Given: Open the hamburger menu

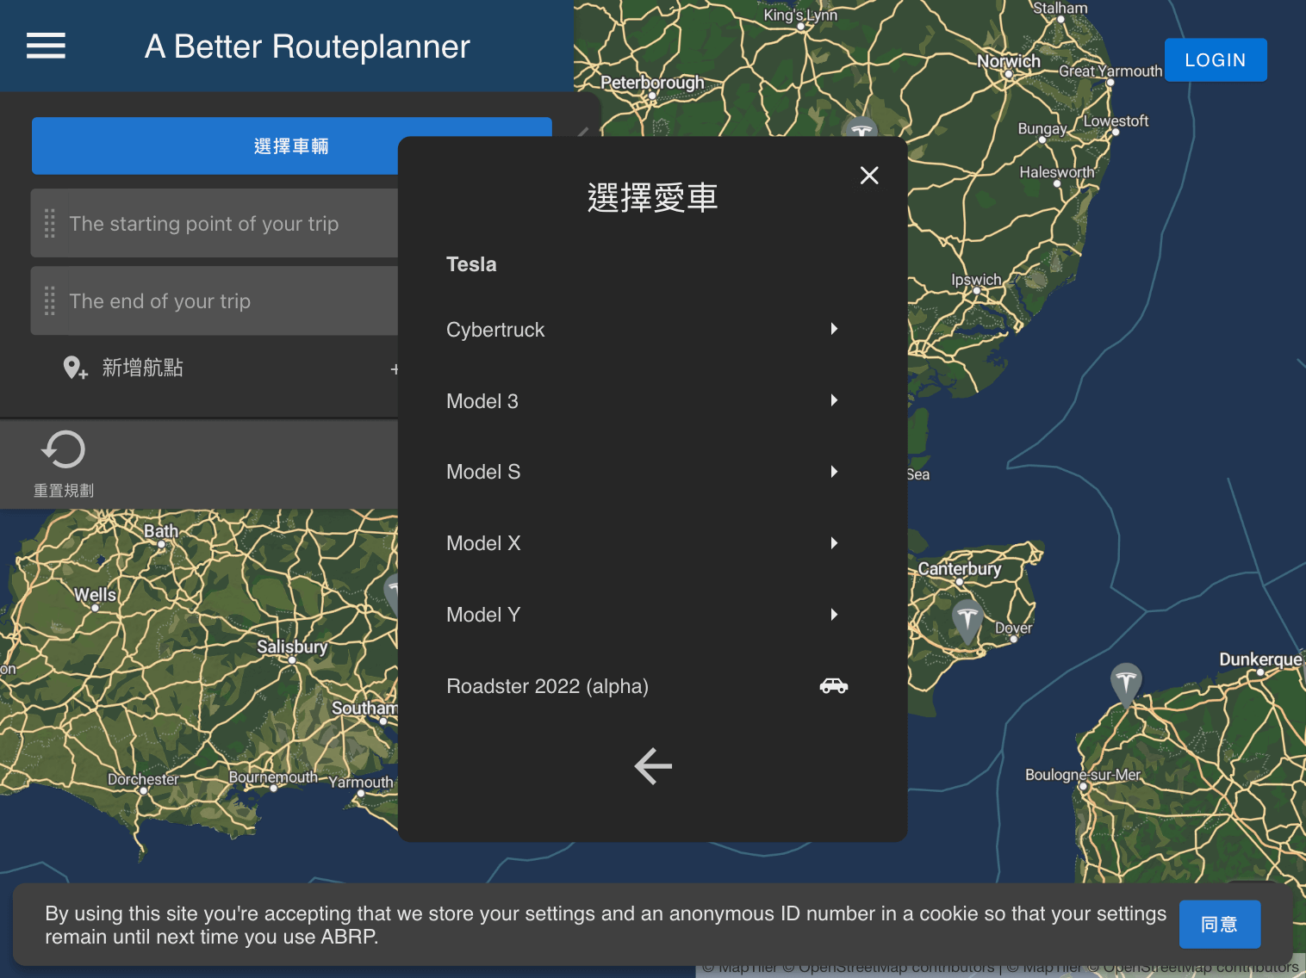Looking at the screenshot, I should pyautogui.click(x=46, y=46).
